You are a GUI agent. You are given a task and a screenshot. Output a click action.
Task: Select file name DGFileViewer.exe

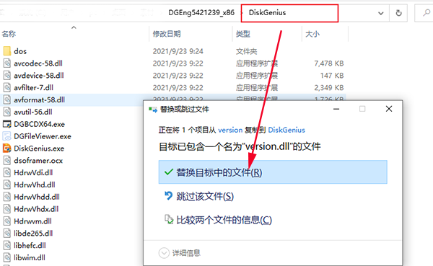pyautogui.click(x=43, y=136)
